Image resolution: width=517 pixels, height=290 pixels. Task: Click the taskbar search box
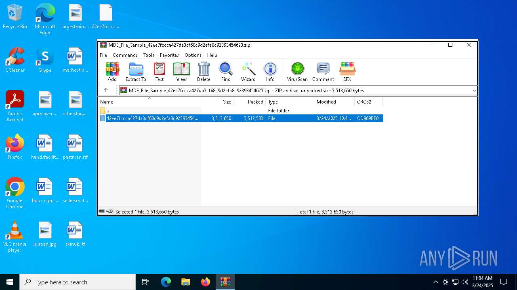[78, 282]
